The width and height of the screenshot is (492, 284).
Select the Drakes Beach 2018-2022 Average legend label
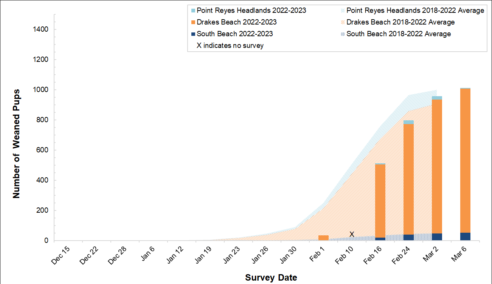point(400,22)
